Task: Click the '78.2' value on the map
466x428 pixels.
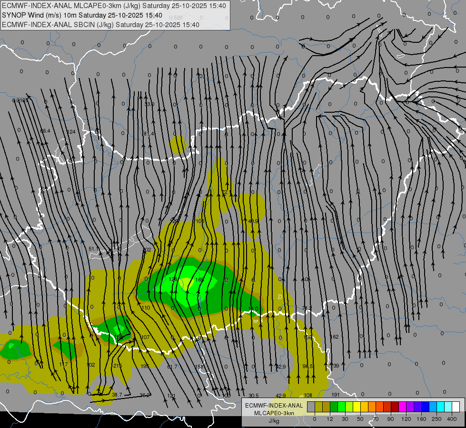Action: coord(307,308)
